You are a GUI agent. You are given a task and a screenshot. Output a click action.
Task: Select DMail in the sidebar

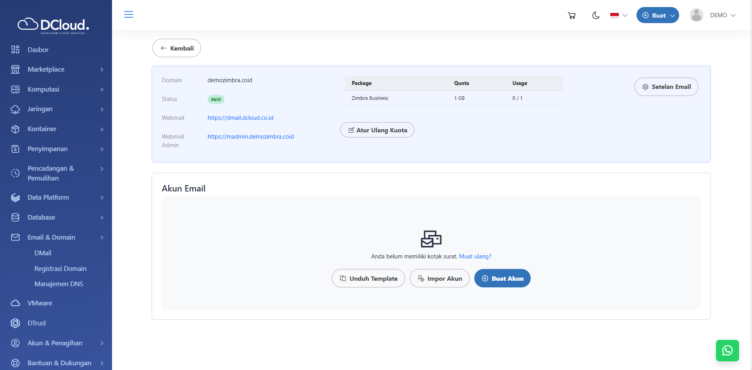(x=43, y=253)
